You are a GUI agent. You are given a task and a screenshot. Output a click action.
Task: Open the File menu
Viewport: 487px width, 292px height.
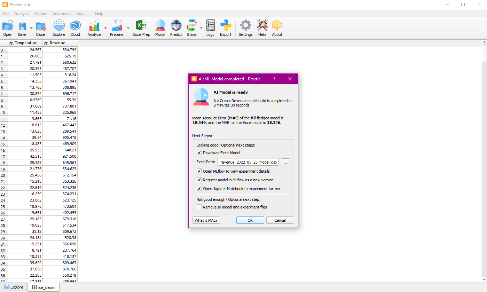point(6,14)
